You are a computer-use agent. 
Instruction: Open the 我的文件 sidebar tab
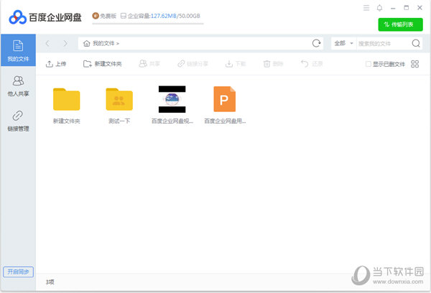(x=18, y=50)
